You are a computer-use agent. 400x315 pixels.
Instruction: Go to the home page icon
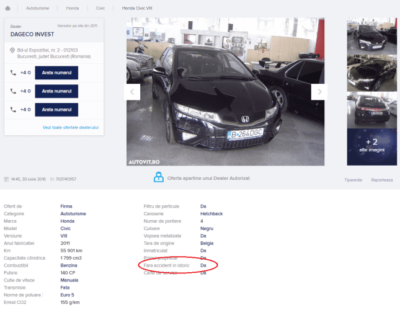coord(7,8)
